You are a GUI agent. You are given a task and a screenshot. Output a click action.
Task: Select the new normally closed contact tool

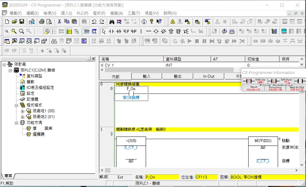click(x=119, y=32)
